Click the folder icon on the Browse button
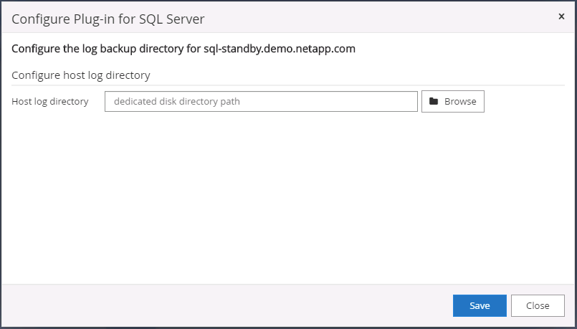 [434, 102]
